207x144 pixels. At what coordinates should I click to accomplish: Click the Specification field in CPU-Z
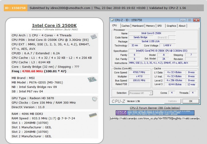tap(163, 51)
